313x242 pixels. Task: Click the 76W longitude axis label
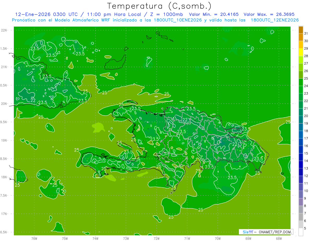coord(34,238)
